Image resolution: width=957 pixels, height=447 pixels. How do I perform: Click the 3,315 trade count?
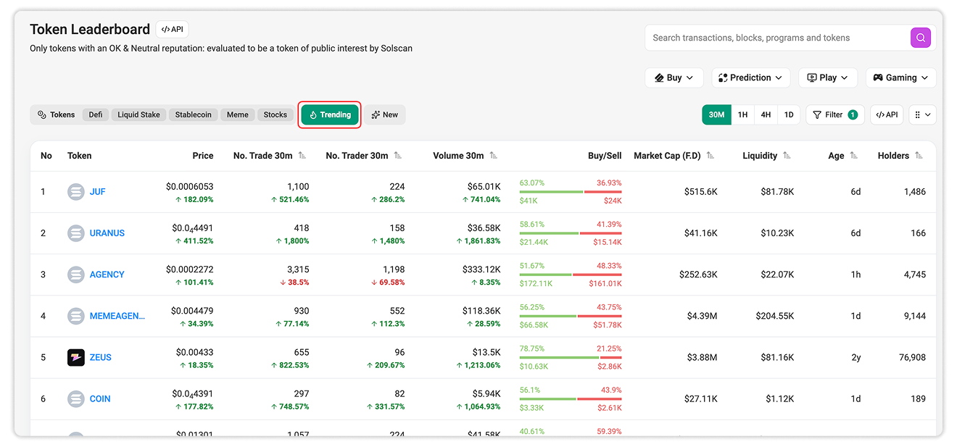point(298,270)
